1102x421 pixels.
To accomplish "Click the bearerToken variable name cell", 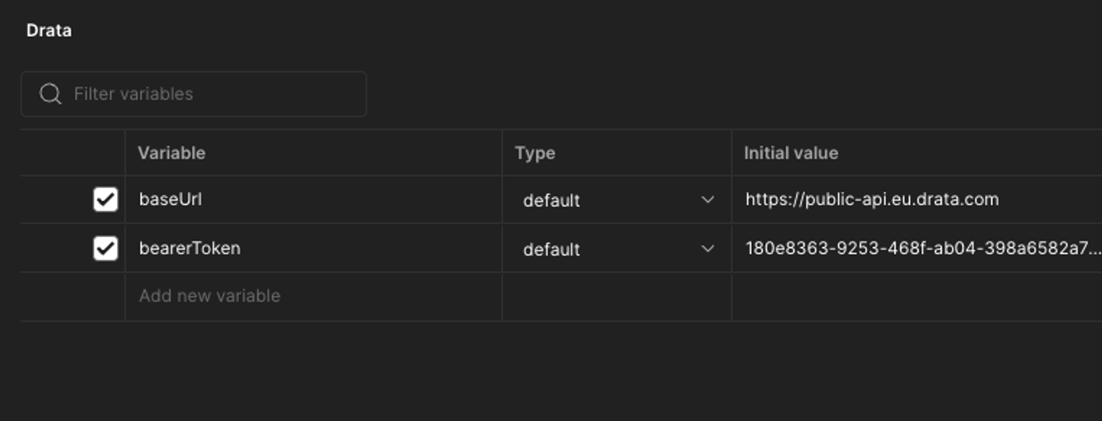I will pos(190,248).
